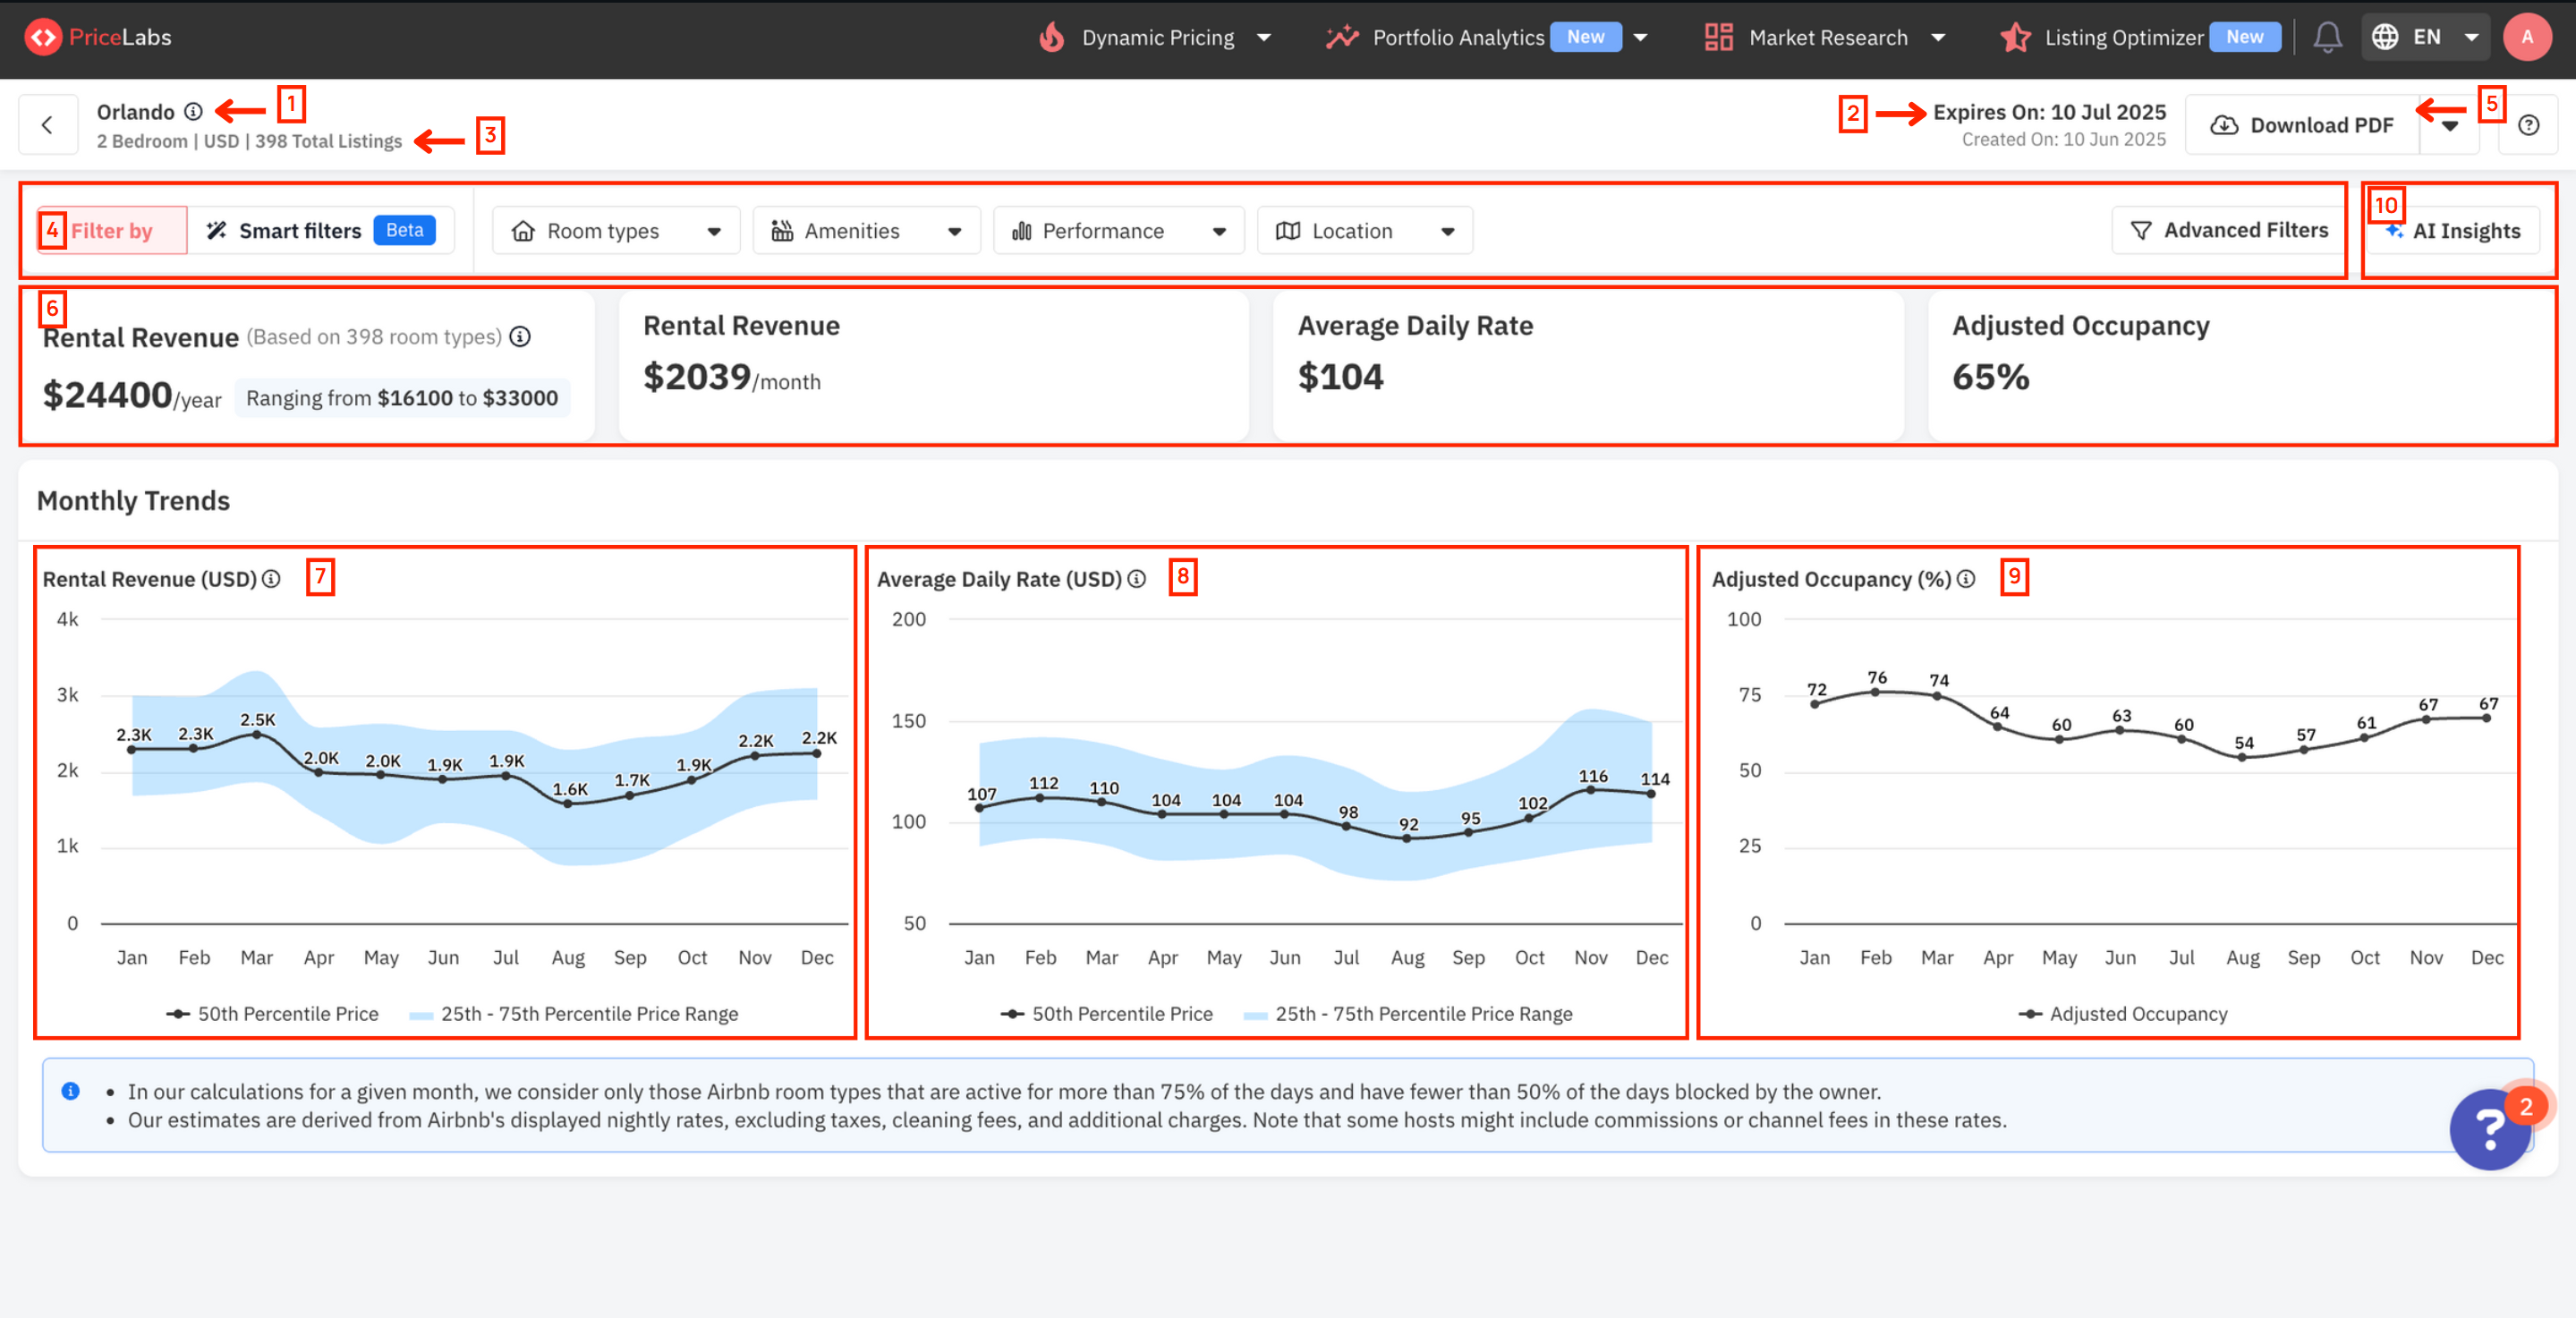Toggle 50th Percentile Price legend in Average Daily Rate chart

point(1106,1013)
